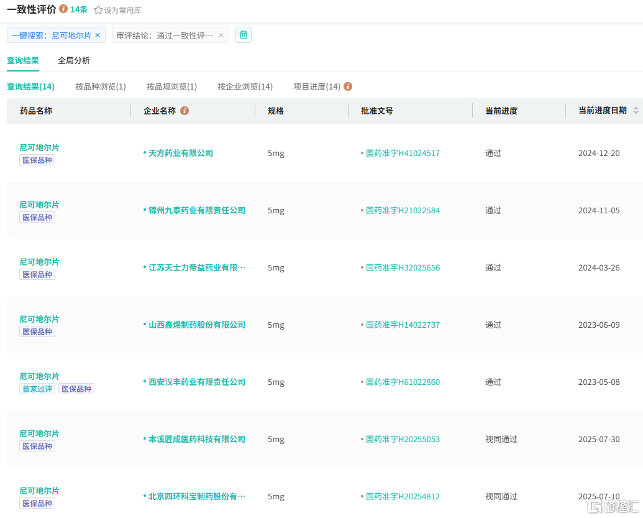The height and width of the screenshot is (518, 643).
Task: Click date 2024-11-05 cell
Action: (x=599, y=210)
